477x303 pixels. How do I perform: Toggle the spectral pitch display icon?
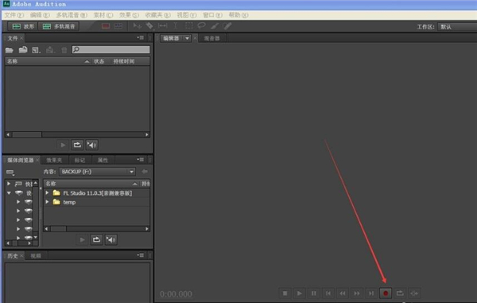pos(118,26)
